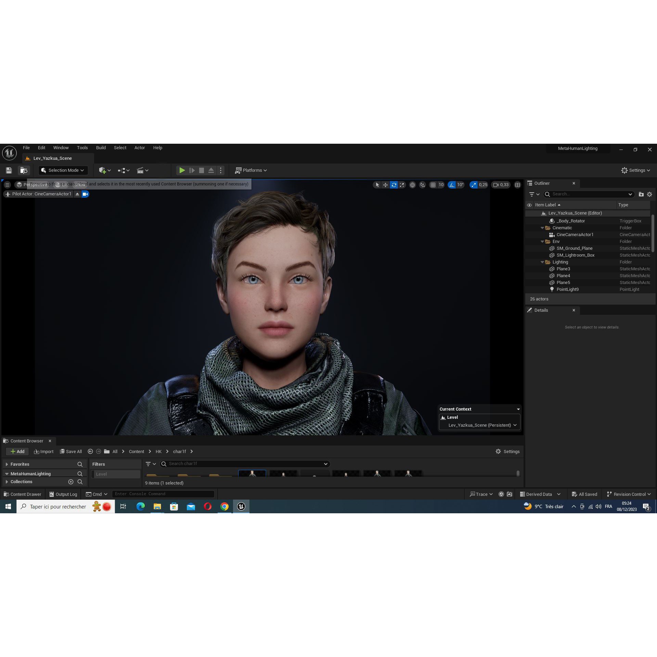Open the play mode options three-dot menu
This screenshot has width=657, height=657.
coord(221,170)
